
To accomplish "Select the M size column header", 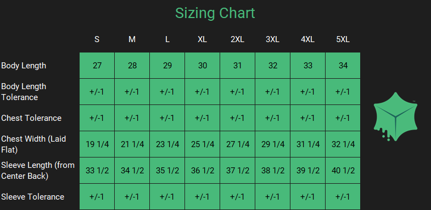I will (x=132, y=39).
